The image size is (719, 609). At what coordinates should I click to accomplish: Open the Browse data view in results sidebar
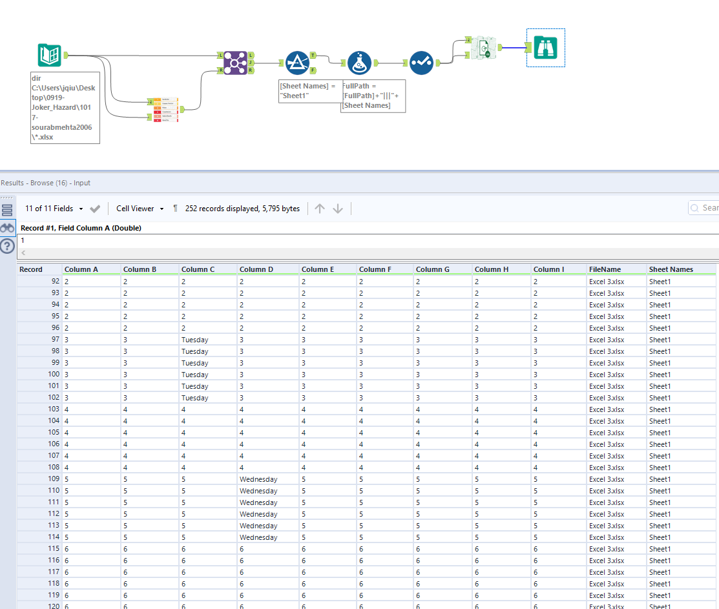tap(8, 227)
